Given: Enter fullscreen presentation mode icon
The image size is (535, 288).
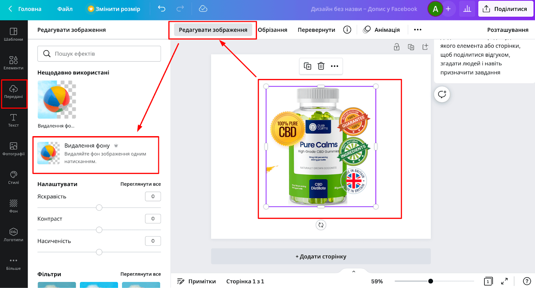Looking at the screenshot, I should (504, 281).
